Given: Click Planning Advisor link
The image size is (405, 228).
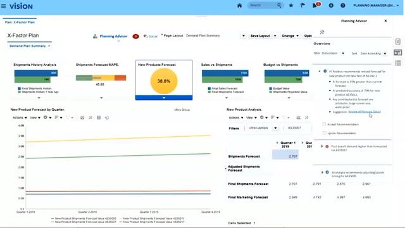Looking at the screenshot, I should [x=113, y=36].
